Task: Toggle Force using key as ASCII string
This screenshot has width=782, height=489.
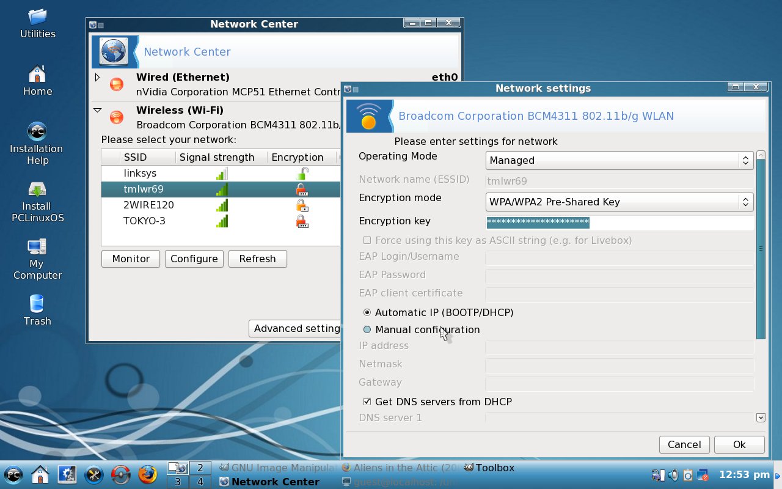Action: click(x=367, y=240)
